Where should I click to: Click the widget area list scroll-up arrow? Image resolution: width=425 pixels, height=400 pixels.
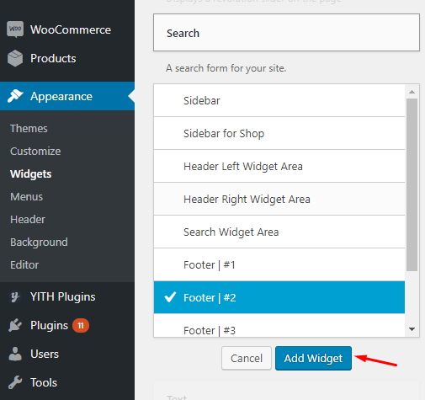point(412,92)
